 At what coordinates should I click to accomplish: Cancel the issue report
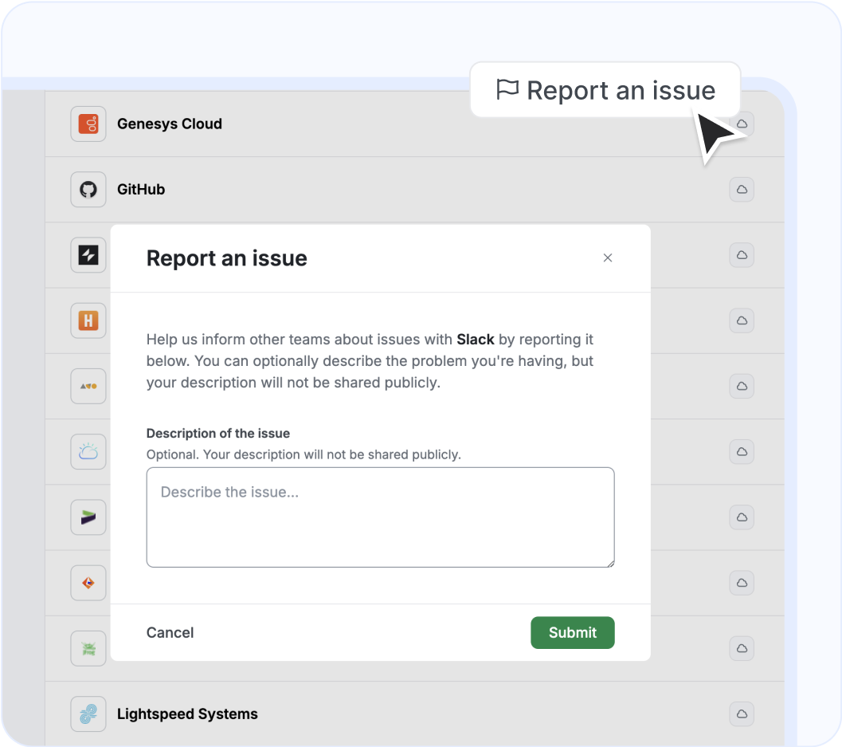click(x=170, y=633)
